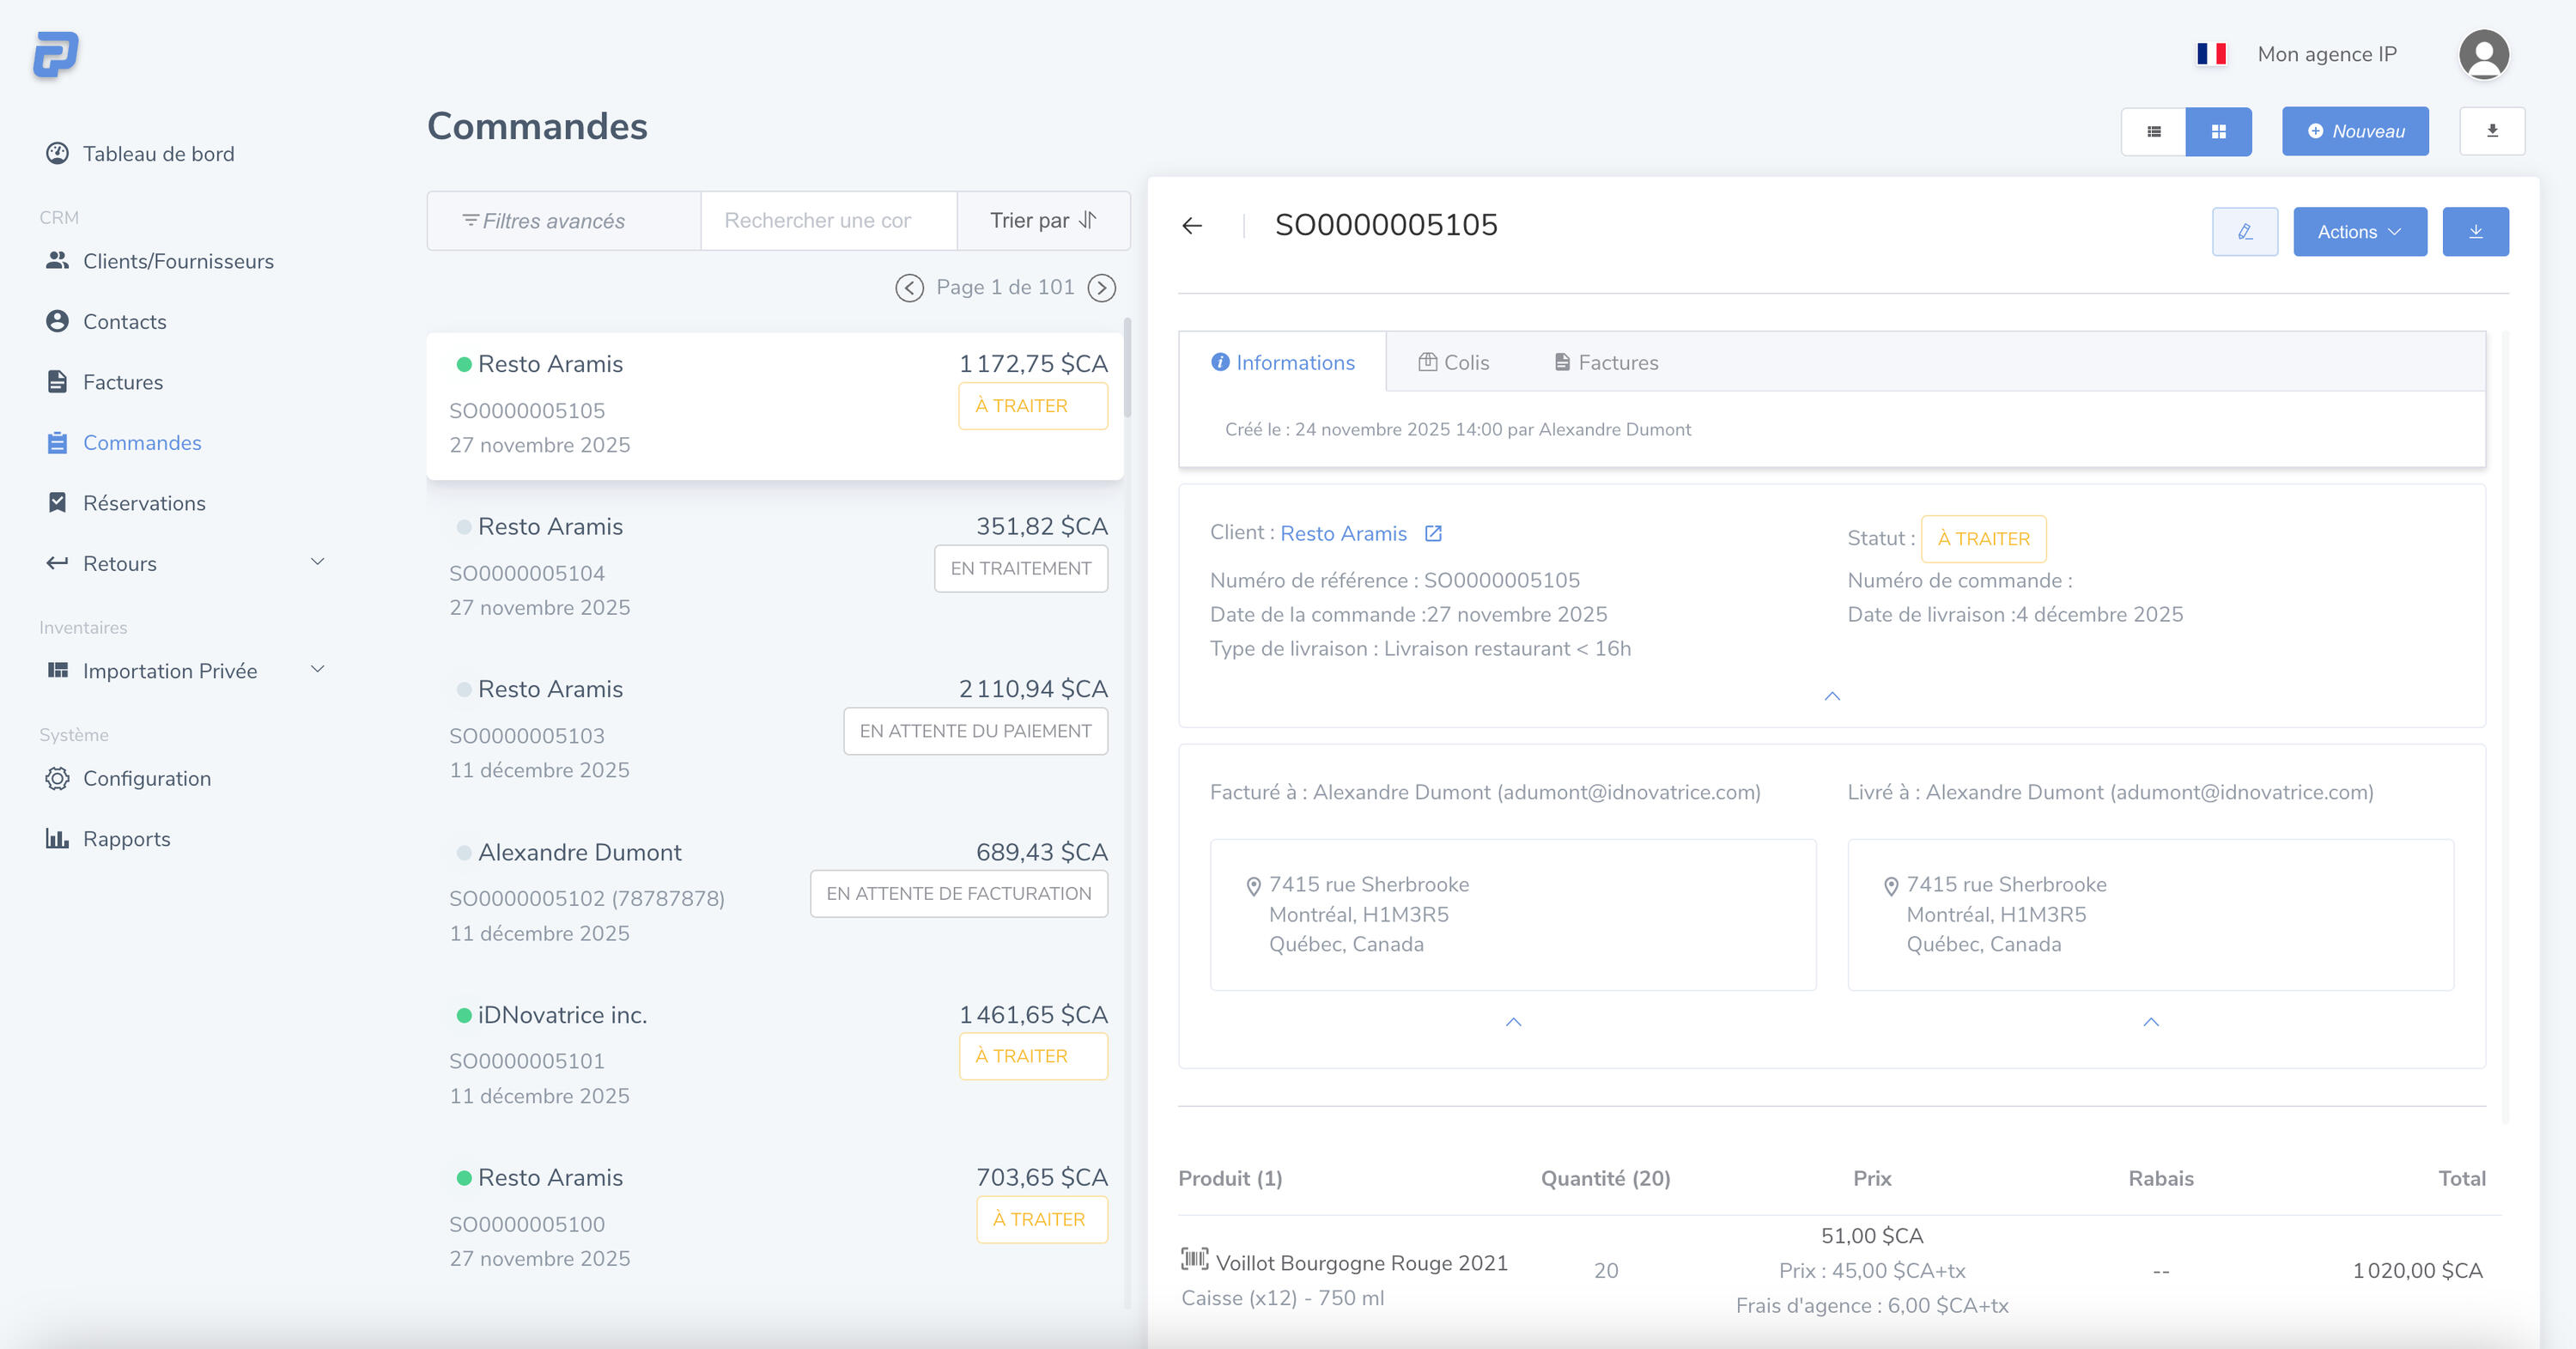This screenshot has height=1349, width=2576.
Task: Switch to grid view layout
Action: (x=2217, y=131)
